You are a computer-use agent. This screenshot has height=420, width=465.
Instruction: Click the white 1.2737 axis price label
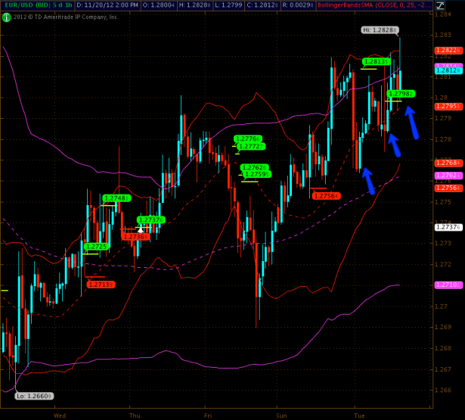click(444, 227)
